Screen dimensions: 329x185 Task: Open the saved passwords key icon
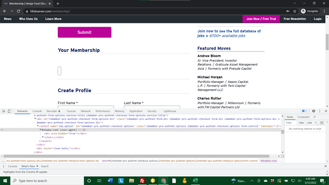(288, 11)
